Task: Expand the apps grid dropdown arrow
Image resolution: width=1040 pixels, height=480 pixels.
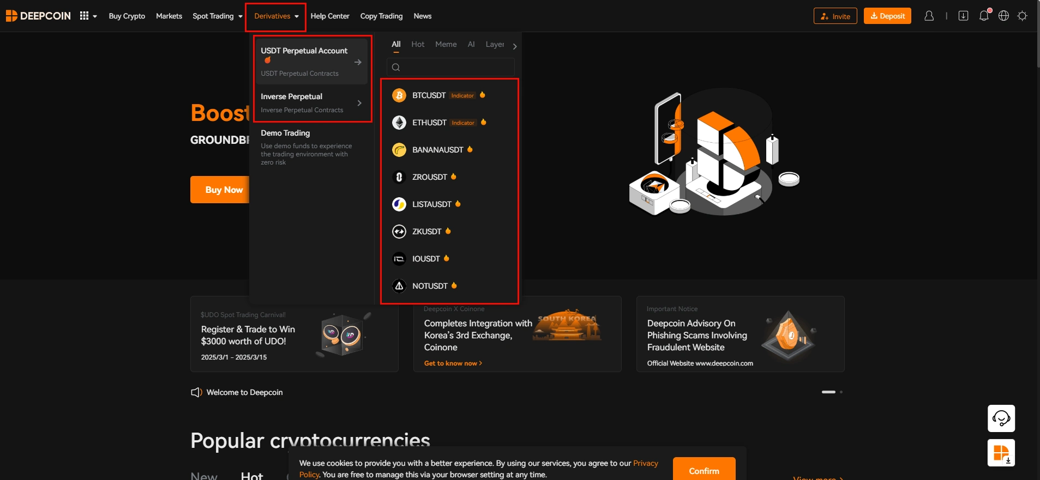Action: (95, 16)
